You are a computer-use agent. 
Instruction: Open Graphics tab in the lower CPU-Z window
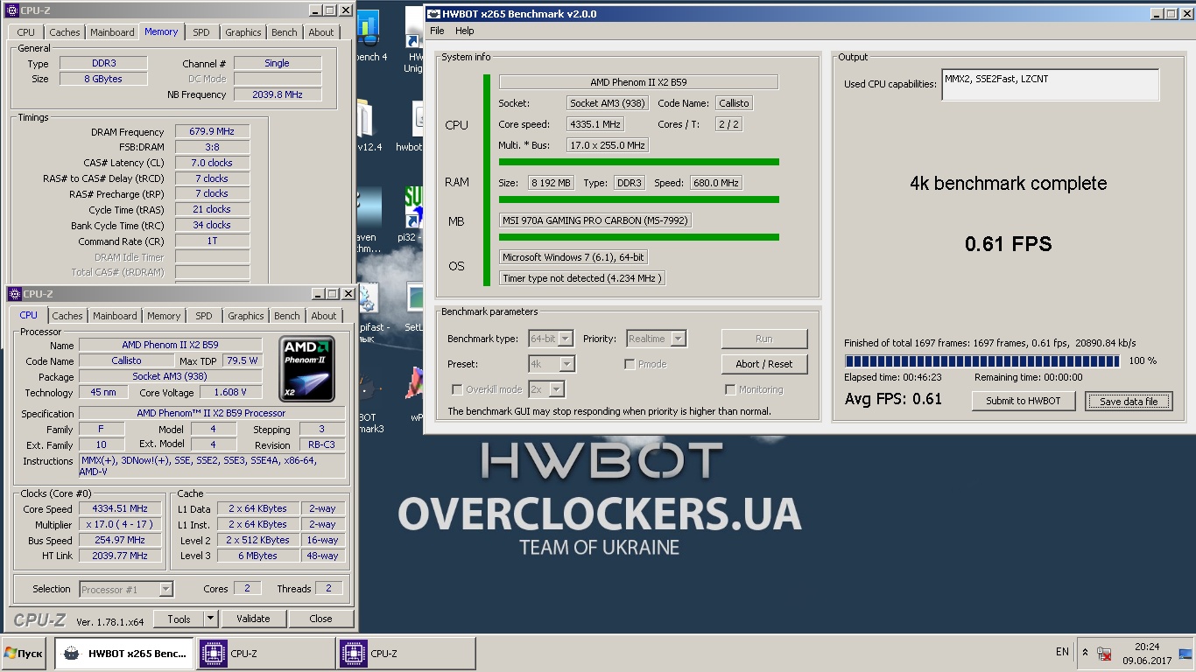coord(246,316)
